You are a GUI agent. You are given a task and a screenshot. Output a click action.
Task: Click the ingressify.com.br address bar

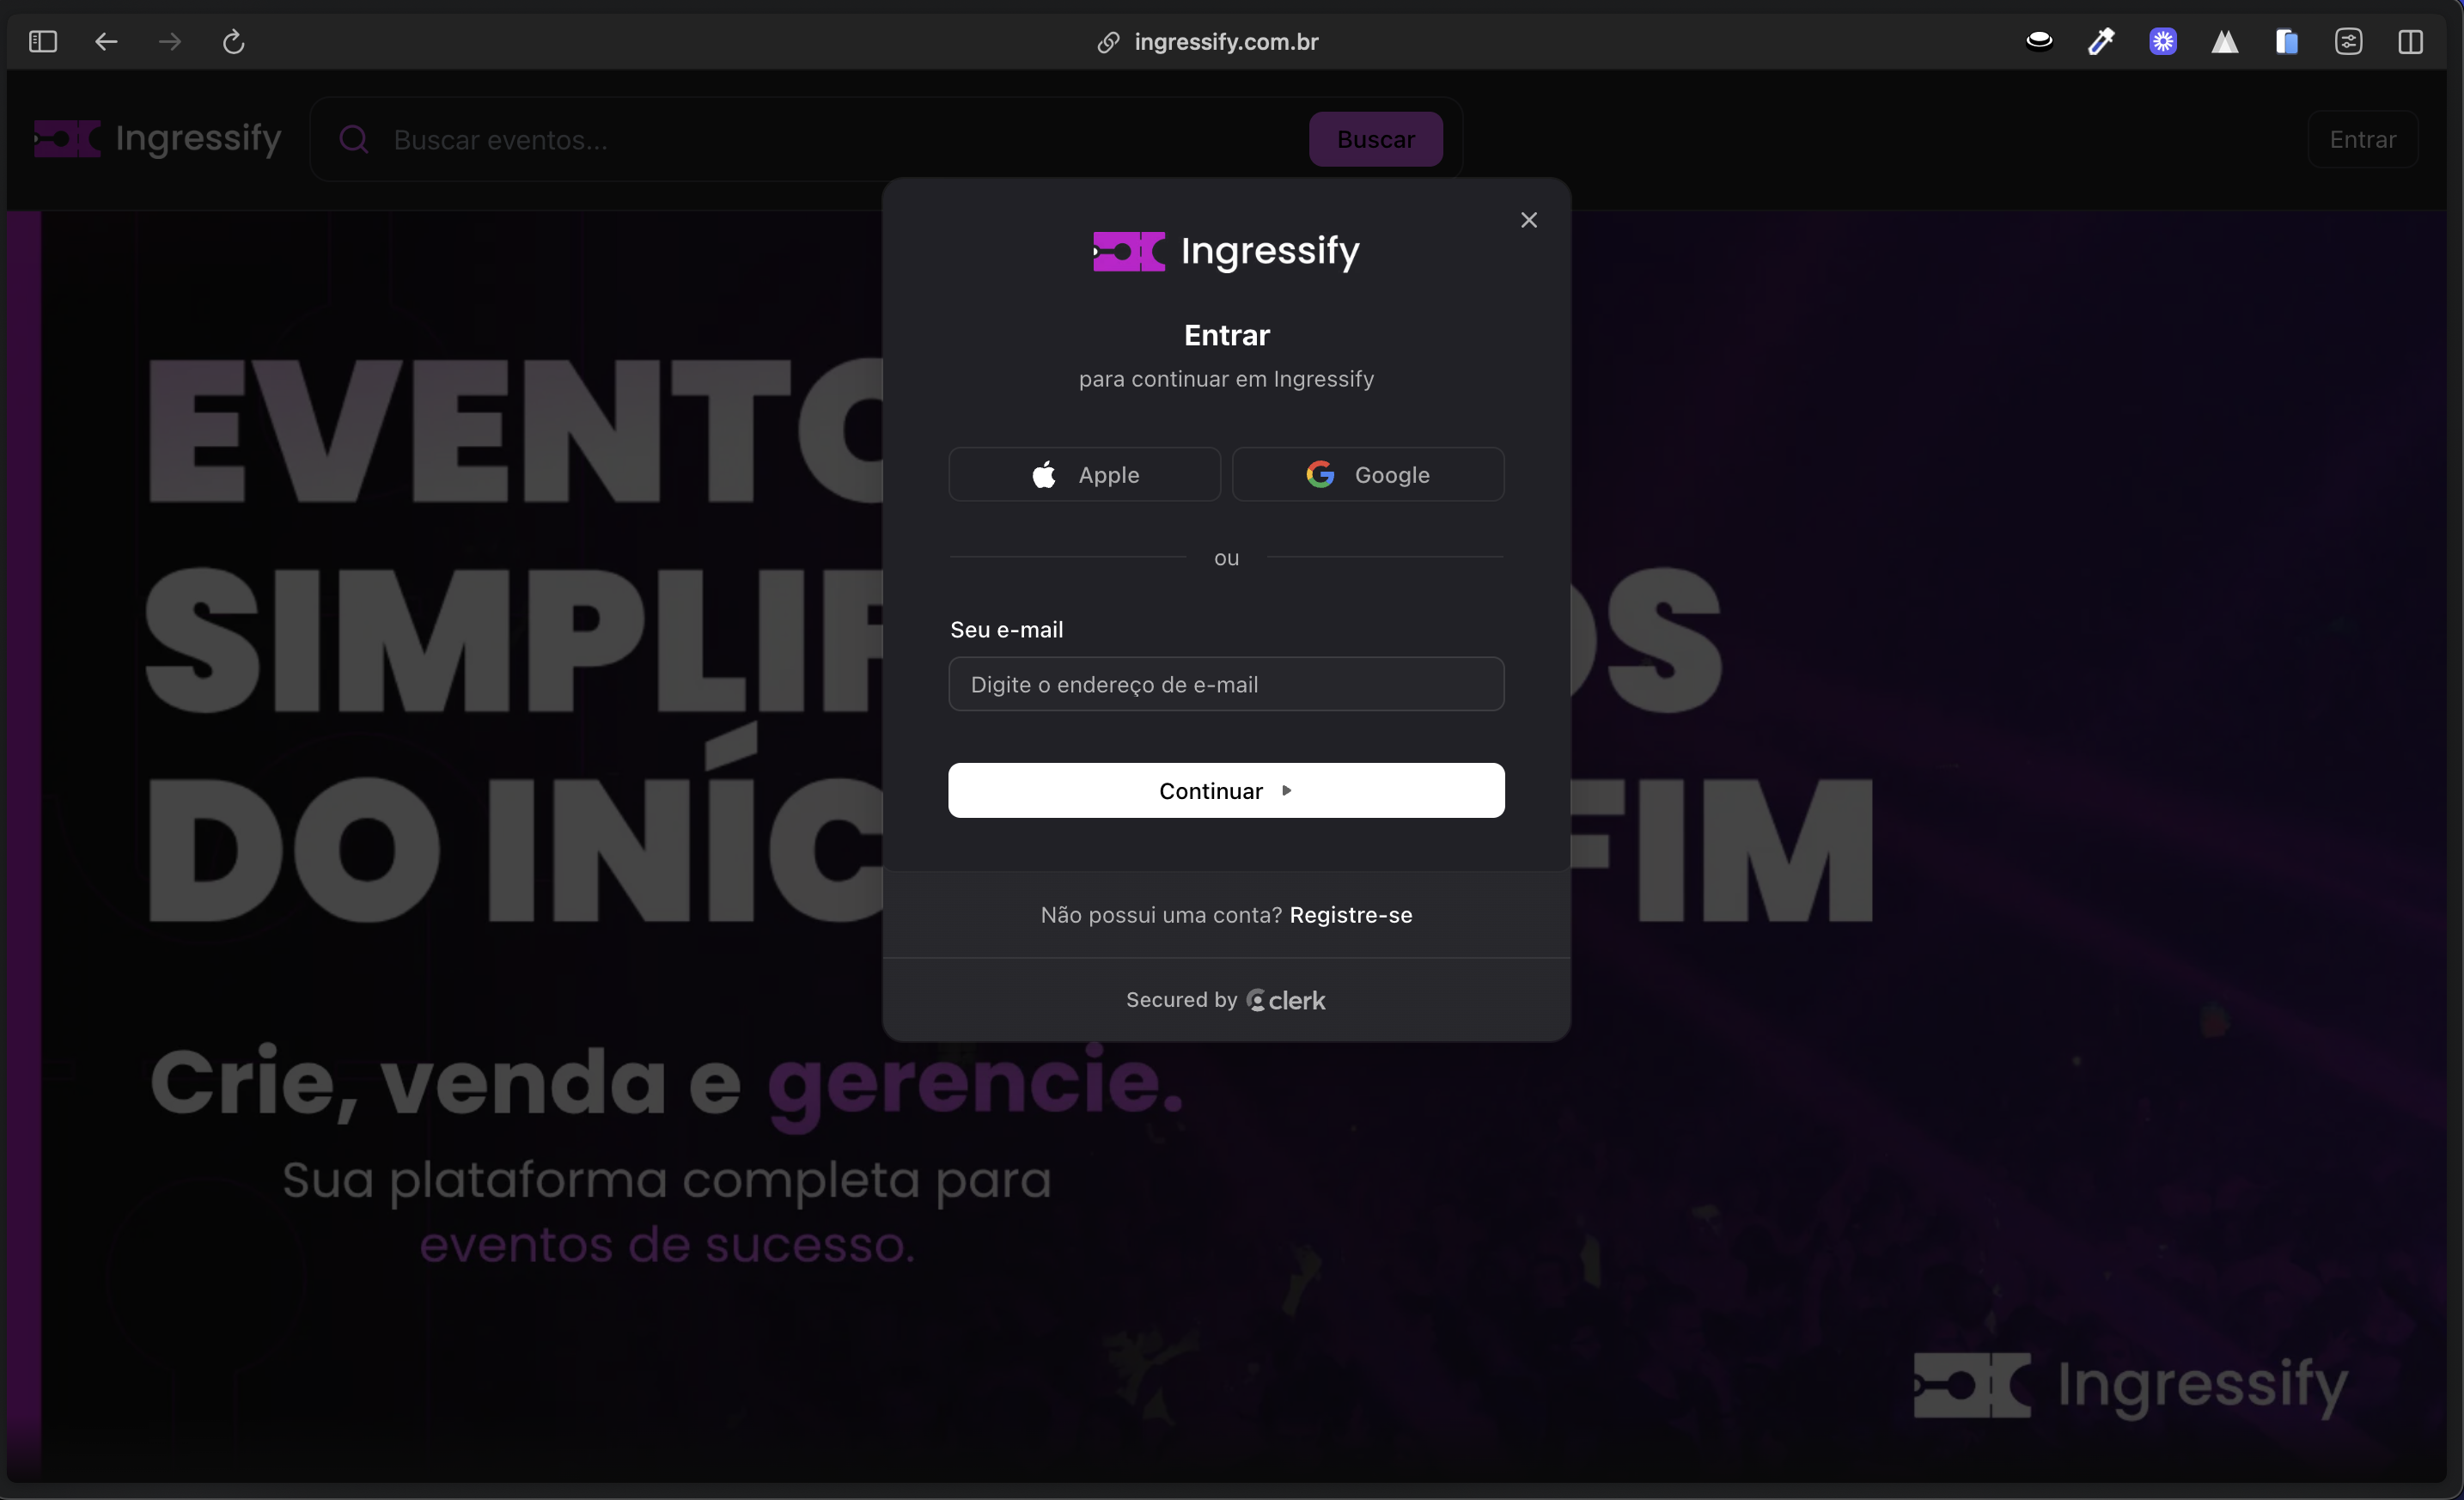point(1225,42)
